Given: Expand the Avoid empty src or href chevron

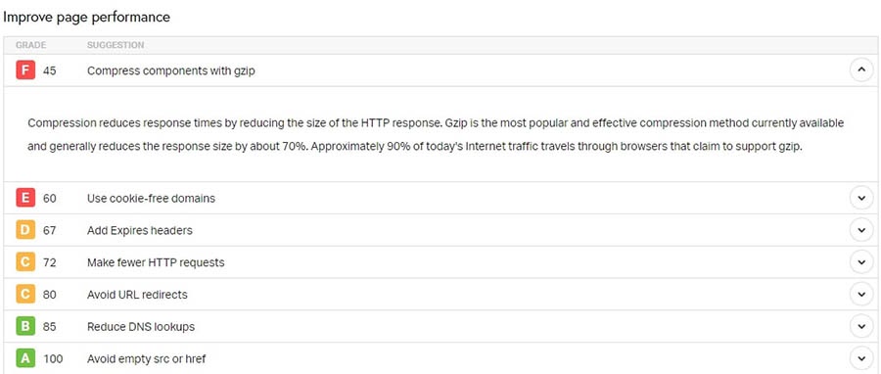Looking at the screenshot, I should pos(861,358).
